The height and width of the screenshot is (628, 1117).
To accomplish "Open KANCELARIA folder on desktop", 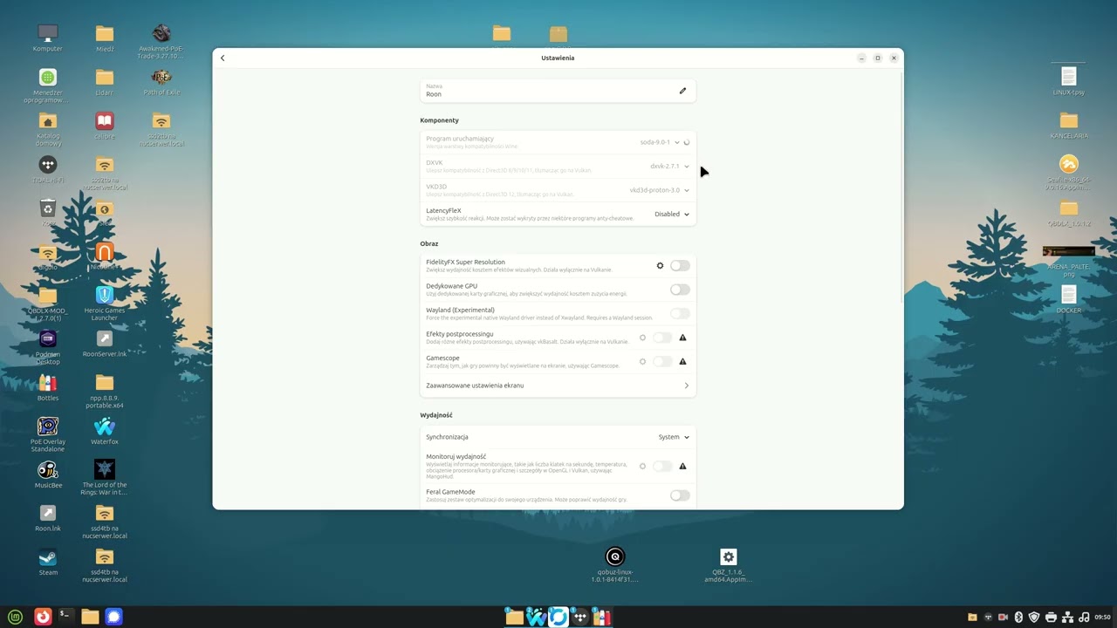I will (x=1068, y=125).
